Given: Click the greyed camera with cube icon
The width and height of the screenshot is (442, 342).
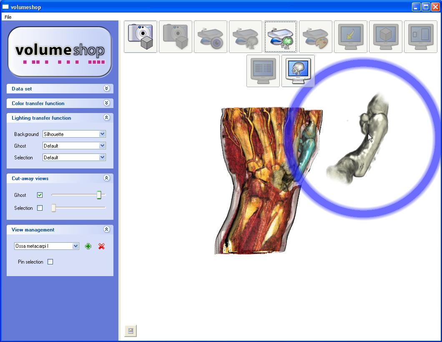Looking at the screenshot, I should pyautogui.click(x=175, y=37).
